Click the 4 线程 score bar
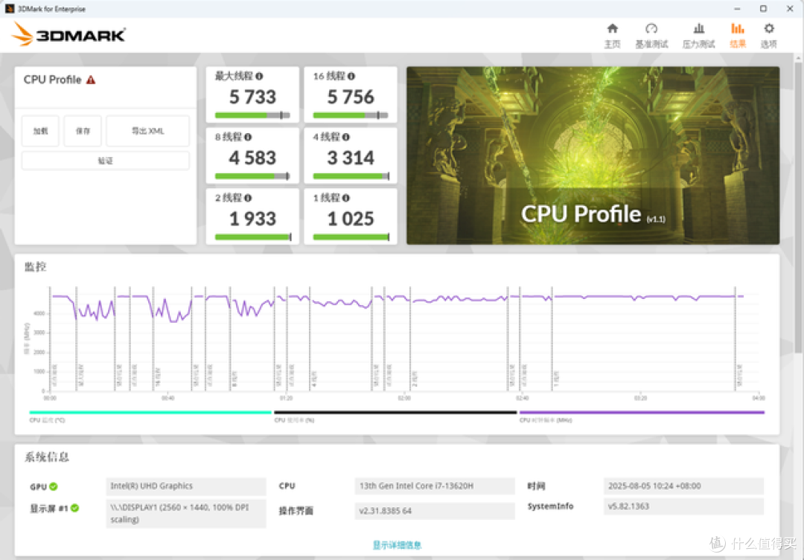The width and height of the screenshot is (804, 560). (x=351, y=176)
